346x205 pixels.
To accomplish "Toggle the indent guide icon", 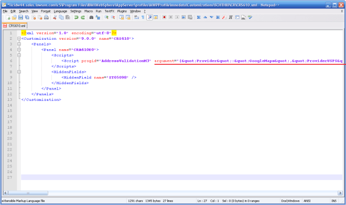I will coord(149,17).
